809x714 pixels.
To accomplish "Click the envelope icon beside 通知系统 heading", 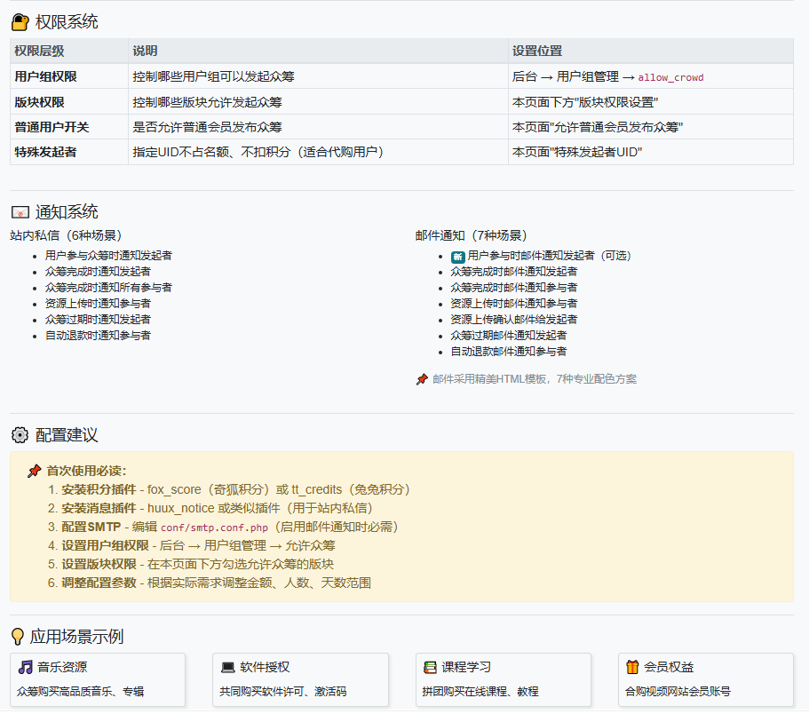I will (x=20, y=212).
